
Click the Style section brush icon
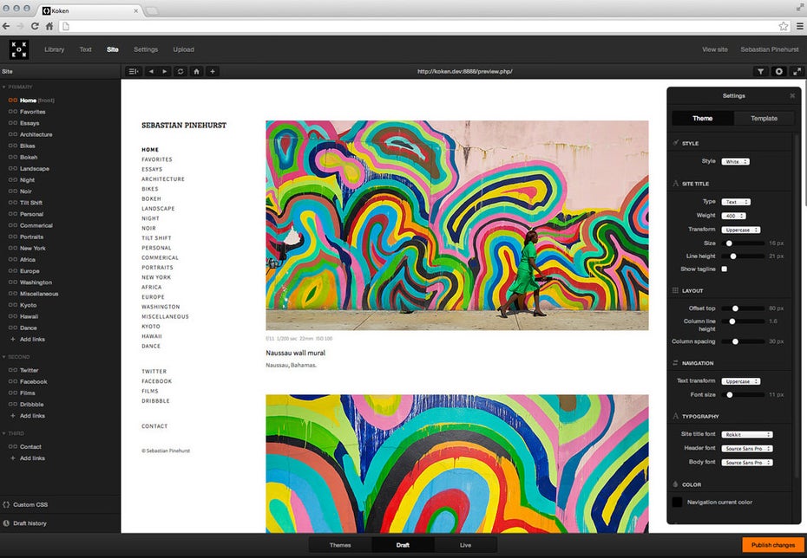676,143
